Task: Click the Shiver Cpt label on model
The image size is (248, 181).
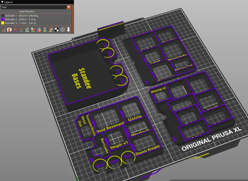Action: click(184, 67)
